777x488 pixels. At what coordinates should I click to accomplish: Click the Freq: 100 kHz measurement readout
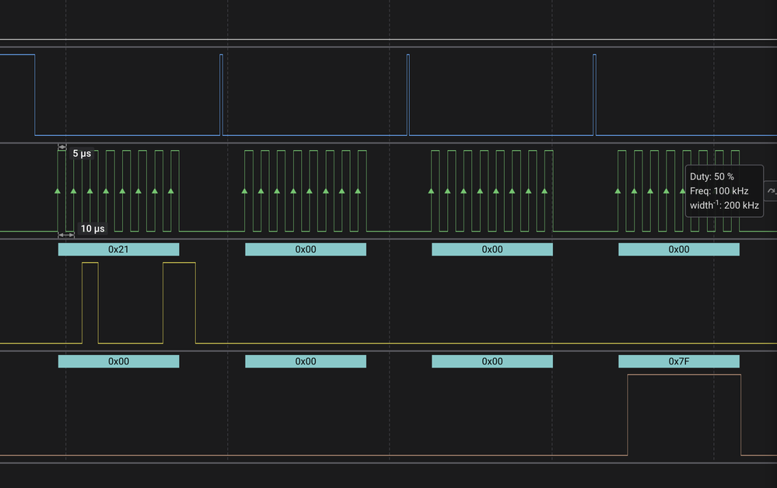pyautogui.click(x=719, y=191)
